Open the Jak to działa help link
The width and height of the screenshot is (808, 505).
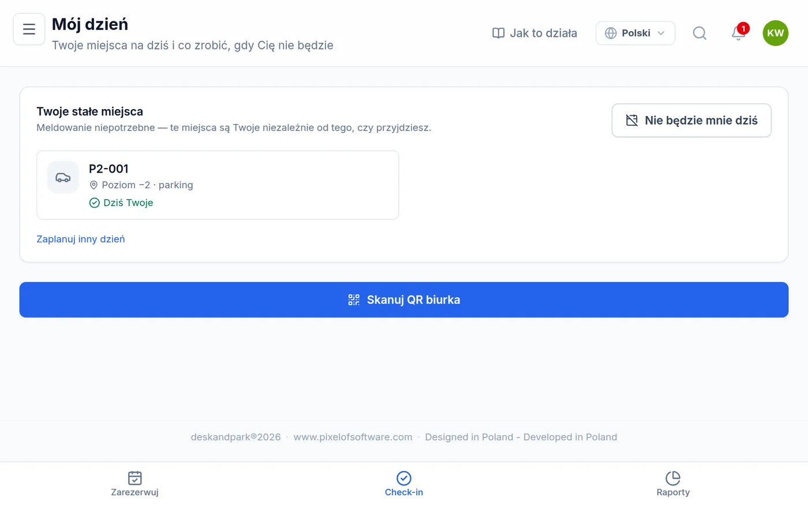534,33
